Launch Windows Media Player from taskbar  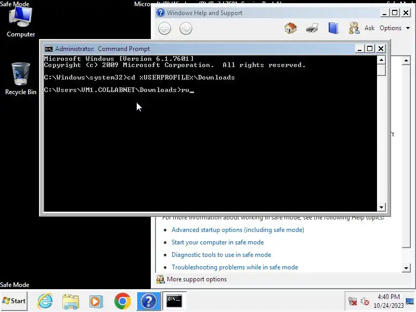[x=96, y=302]
